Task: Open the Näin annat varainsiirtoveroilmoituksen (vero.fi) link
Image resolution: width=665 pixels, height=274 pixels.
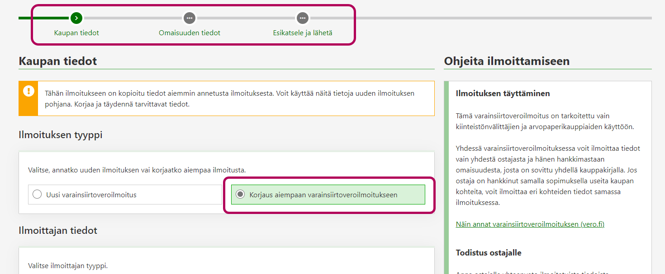Action: pyautogui.click(x=530, y=224)
